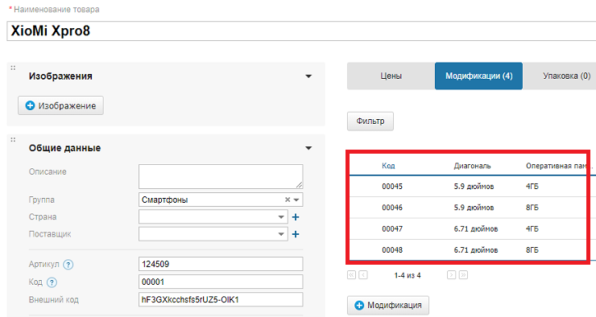596x317 pixels.
Task: Go to next page of modifications
Action: (x=451, y=275)
